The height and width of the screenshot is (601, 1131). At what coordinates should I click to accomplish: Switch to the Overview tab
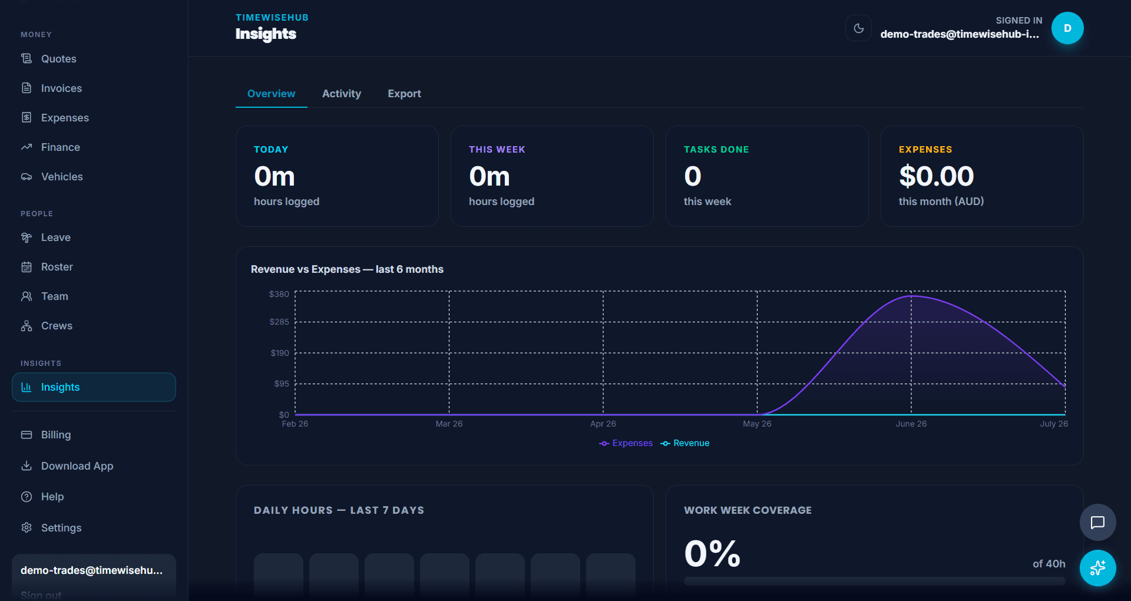click(272, 94)
